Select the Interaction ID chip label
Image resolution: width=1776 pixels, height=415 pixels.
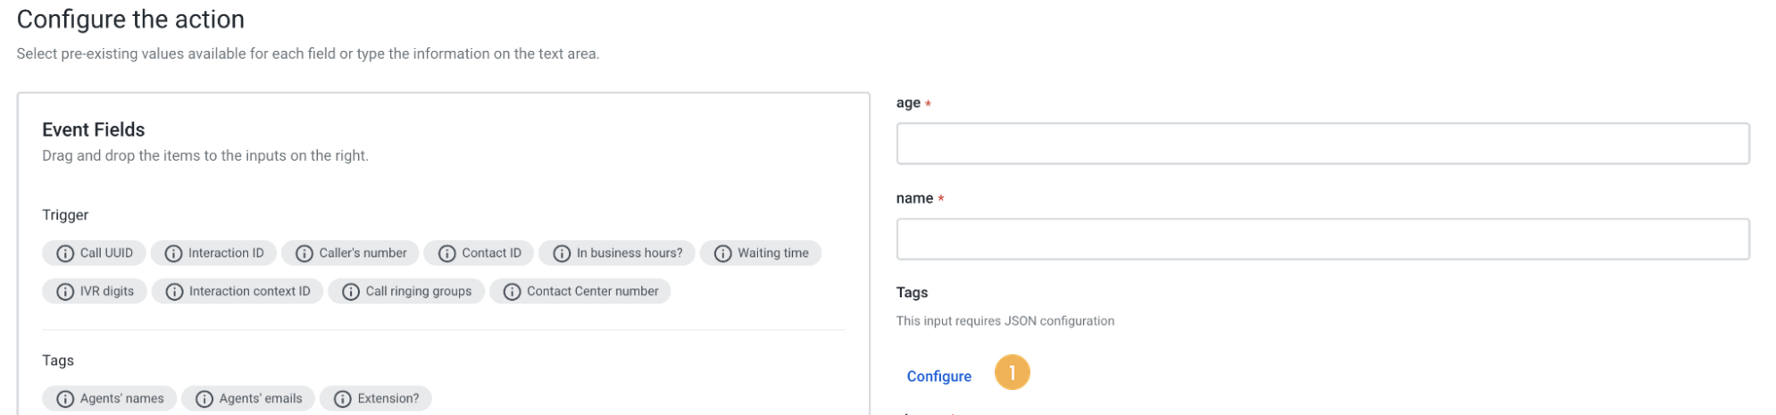click(x=226, y=253)
